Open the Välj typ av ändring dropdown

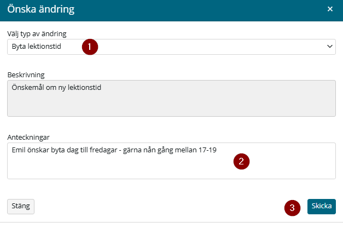[171, 47]
